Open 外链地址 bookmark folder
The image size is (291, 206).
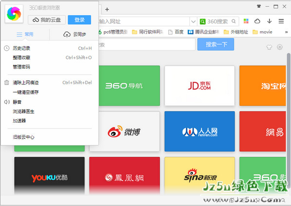[x=236, y=32]
